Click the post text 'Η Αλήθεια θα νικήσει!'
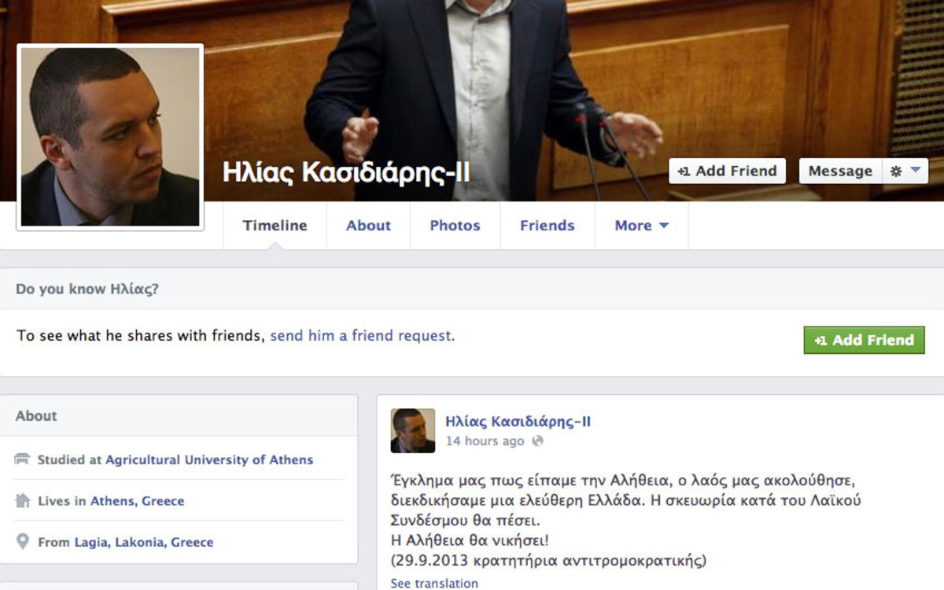 coord(470,540)
